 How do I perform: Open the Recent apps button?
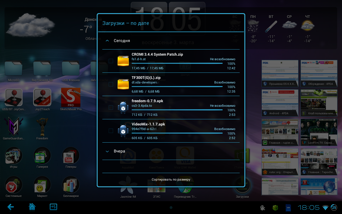tap(53, 207)
